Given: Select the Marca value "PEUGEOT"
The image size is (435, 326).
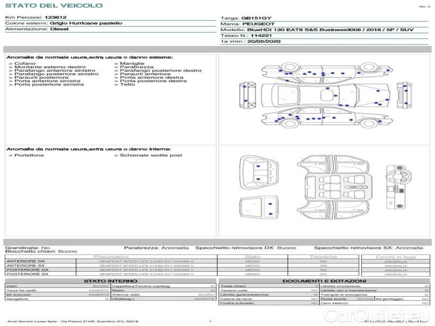Looking at the screenshot, I should [259, 24].
